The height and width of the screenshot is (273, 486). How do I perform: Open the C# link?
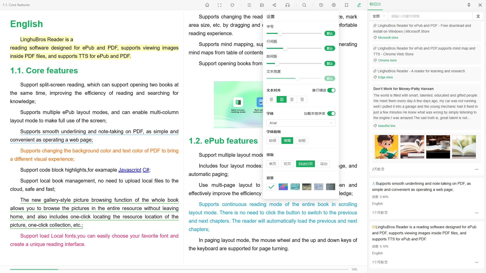coord(146,170)
